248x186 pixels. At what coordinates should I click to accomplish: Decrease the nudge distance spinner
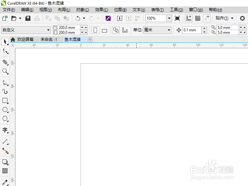[x=204, y=32]
